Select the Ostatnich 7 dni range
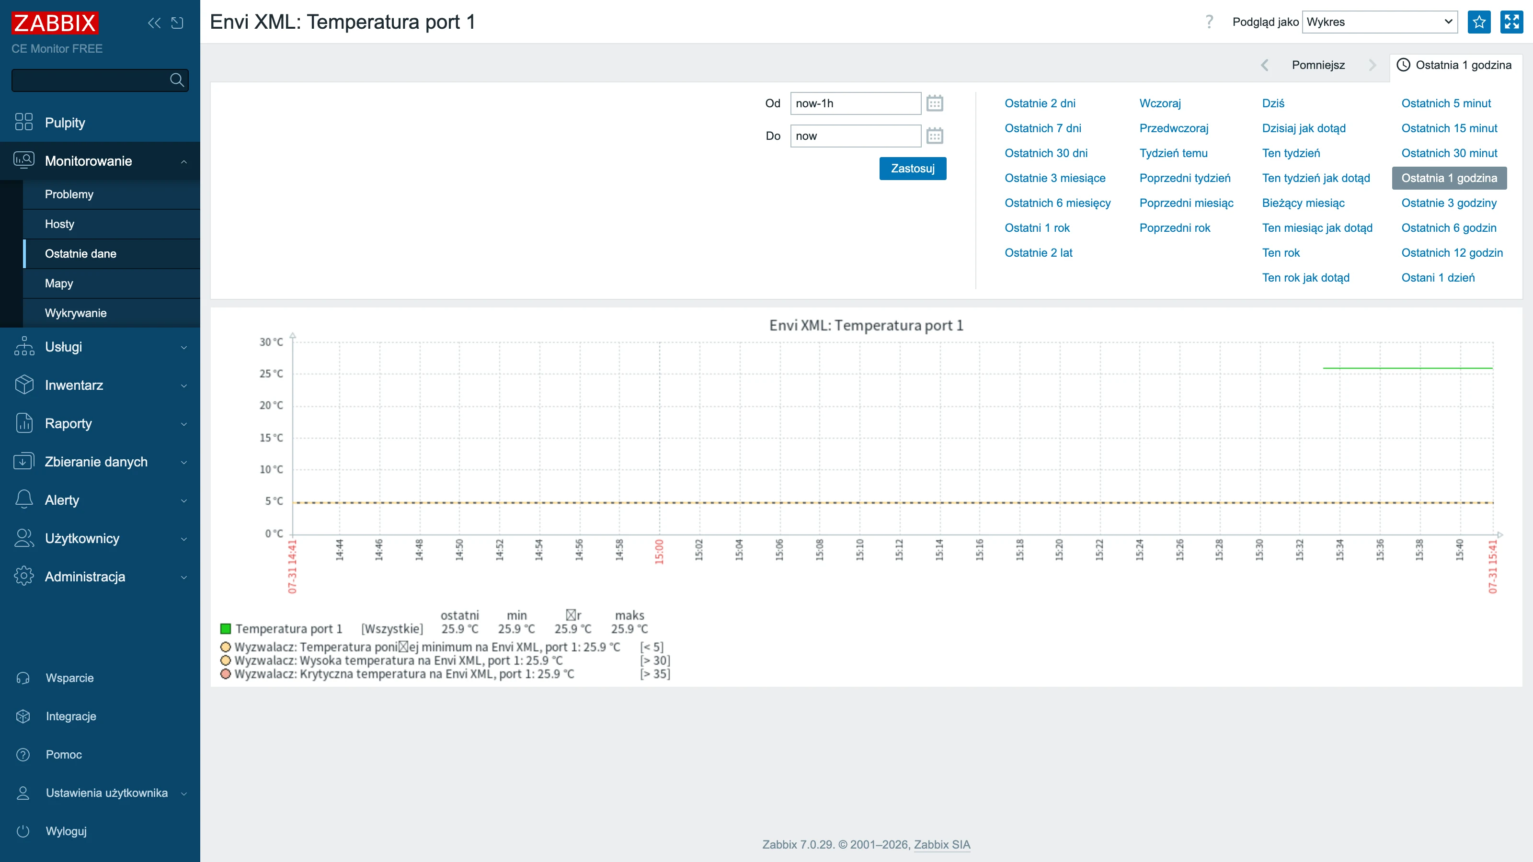The width and height of the screenshot is (1533, 862). [1042, 128]
